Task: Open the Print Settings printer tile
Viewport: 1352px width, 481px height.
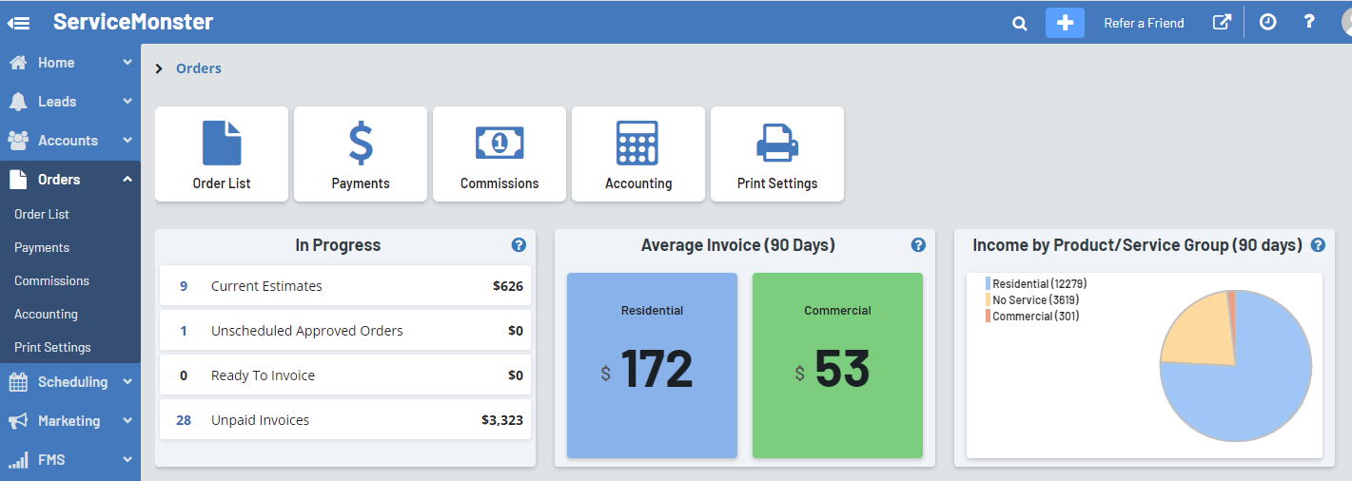Action: tap(777, 154)
